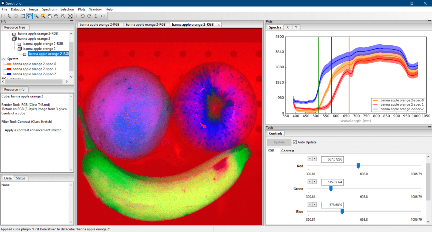Click the Spectra tree label
The image size is (432, 232).
[13, 59]
